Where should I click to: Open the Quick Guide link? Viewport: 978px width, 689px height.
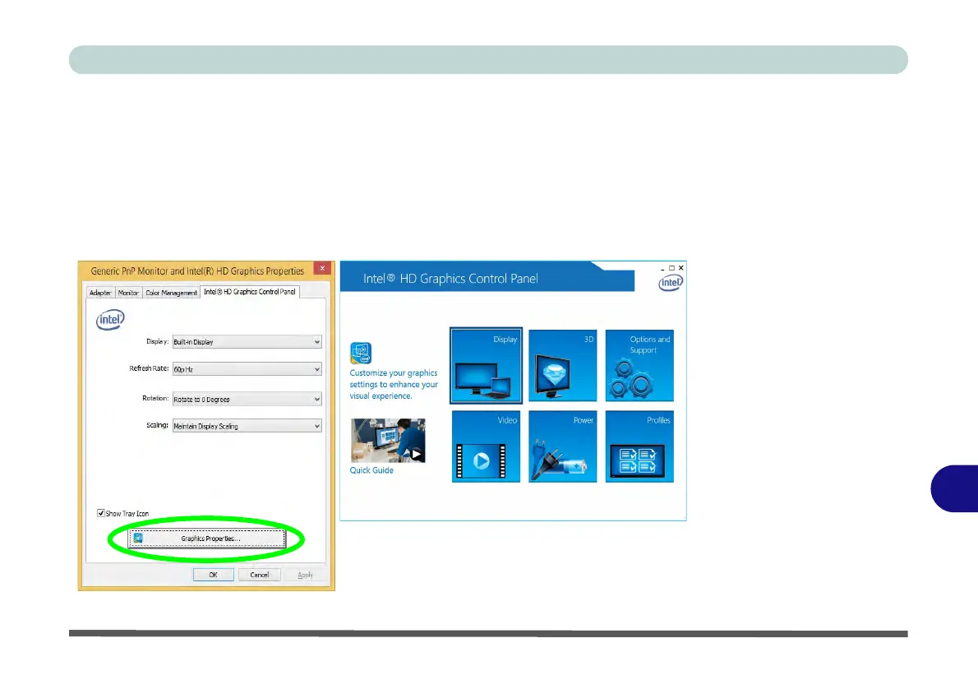[371, 470]
